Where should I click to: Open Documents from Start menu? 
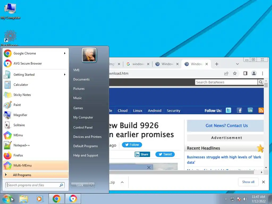[81, 79]
